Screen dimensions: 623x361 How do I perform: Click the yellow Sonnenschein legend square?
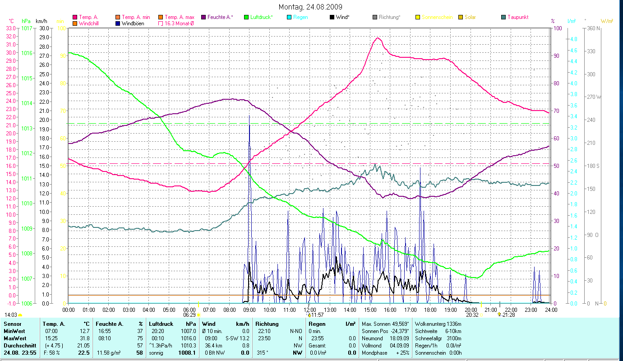(418, 17)
